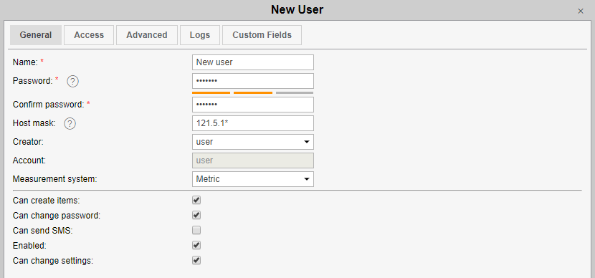Close the New User dialog

click(x=581, y=11)
